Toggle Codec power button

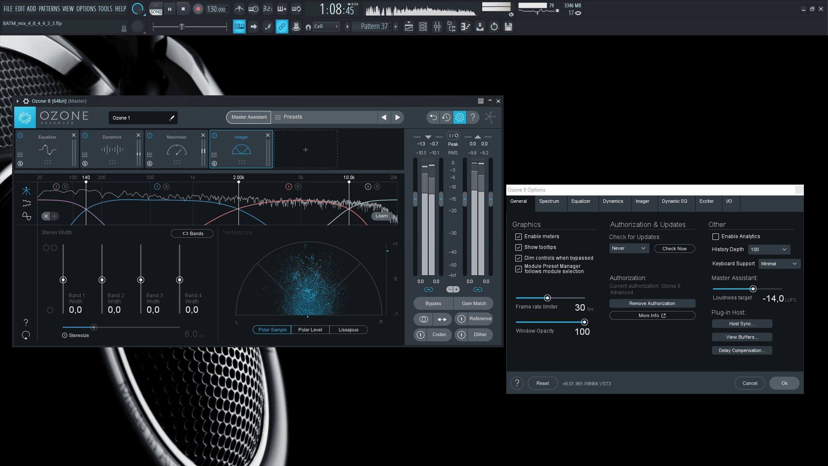tap(420, 335)
